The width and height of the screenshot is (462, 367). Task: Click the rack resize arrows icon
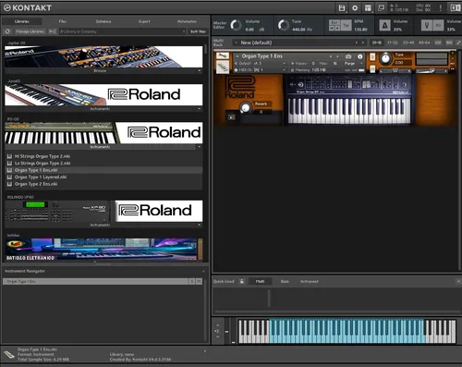click(x=458, y=43)
